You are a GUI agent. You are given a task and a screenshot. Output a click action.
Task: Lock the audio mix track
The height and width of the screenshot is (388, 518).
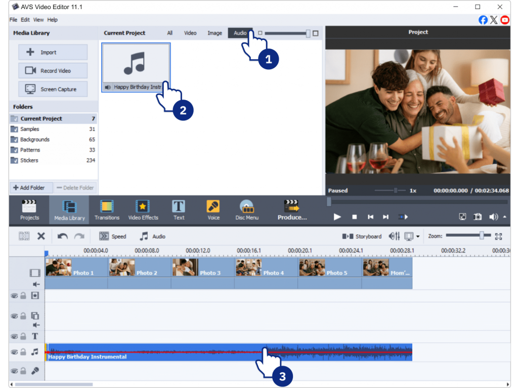click(23, 352)
